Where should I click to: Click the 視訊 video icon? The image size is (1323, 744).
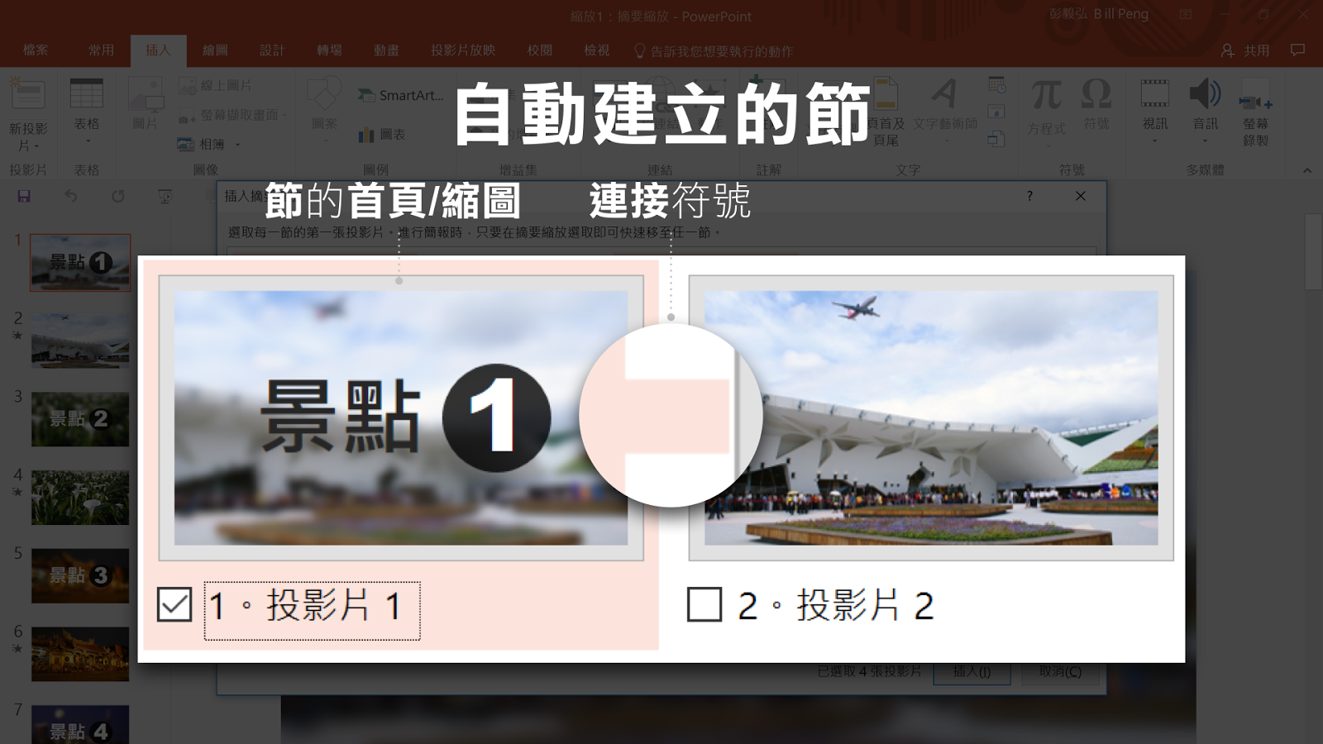[1154, 93]
